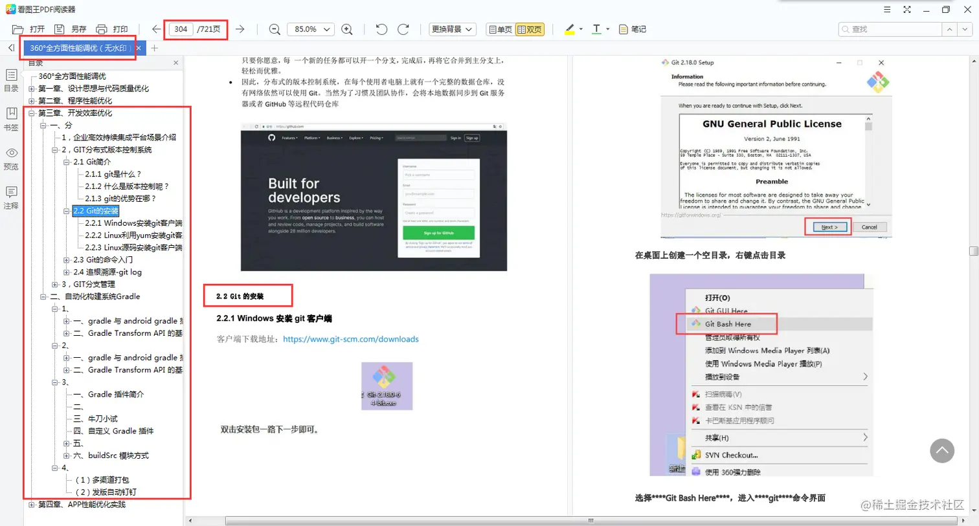
Task: Select the highlighter pen tool
Action: [x=569, y=29]
